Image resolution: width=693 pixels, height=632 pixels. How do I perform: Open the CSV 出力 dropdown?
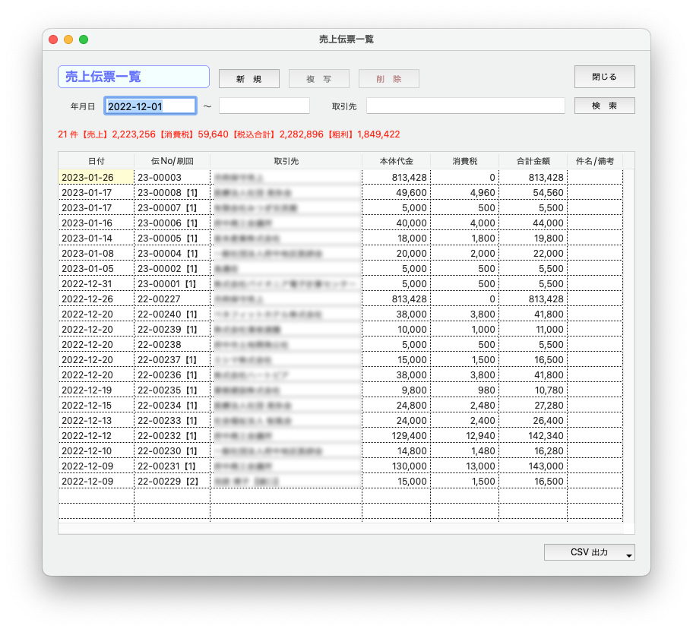[x=590, y=552]
